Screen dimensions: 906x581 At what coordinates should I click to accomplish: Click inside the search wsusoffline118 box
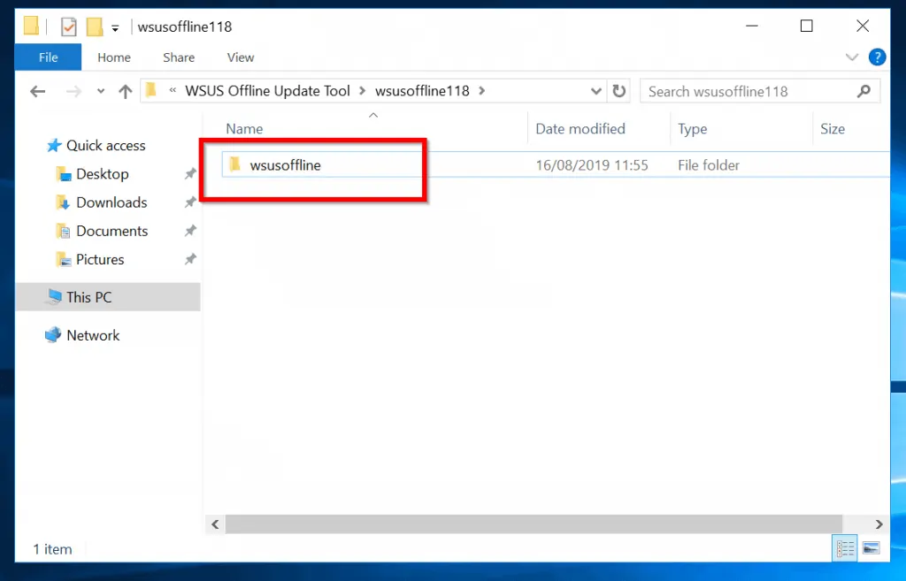pyautogui.click(x=752, y=90)
